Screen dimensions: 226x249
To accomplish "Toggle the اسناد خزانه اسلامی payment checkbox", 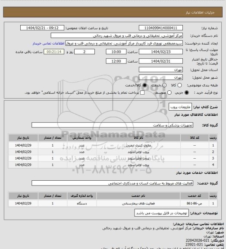I will pos(142,93).
